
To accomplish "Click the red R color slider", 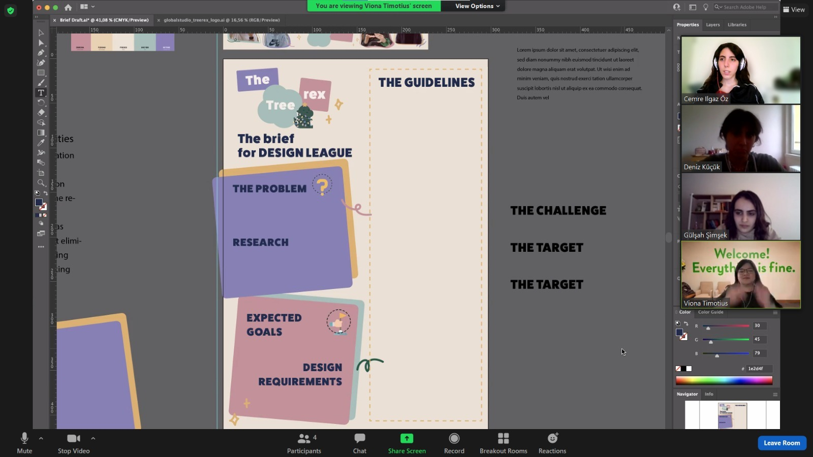I will pyautogui.click(x=726, y=326).
